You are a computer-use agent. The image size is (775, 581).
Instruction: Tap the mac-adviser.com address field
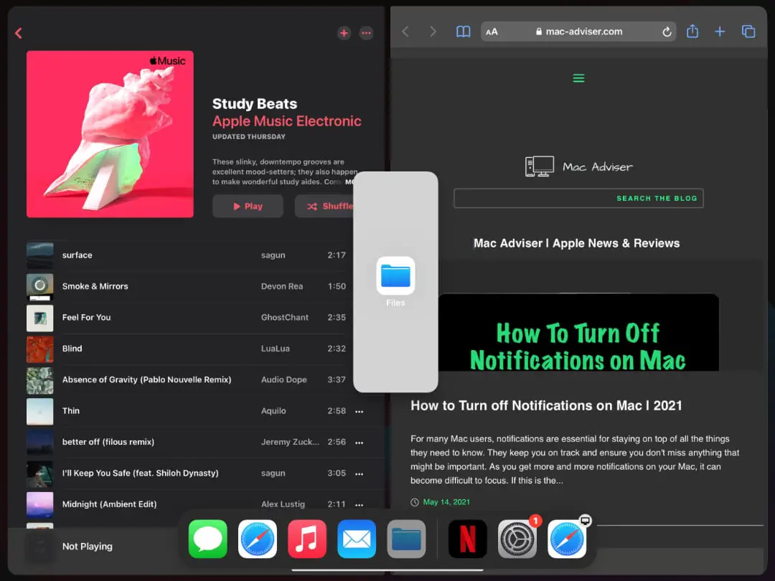coord(579,32)
